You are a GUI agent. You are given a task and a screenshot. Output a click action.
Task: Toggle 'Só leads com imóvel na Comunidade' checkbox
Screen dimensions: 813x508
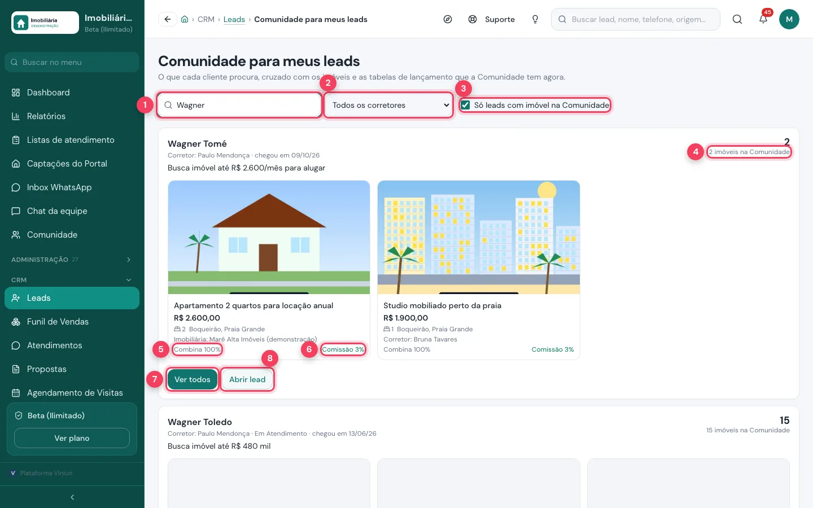[465, 105]
